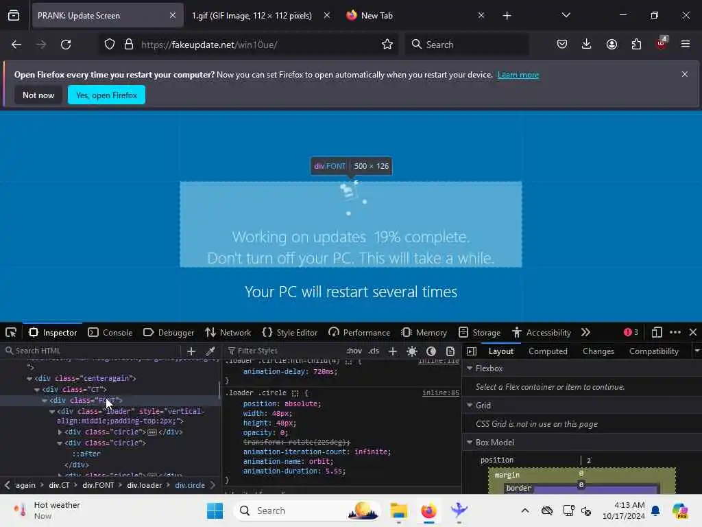Toggle print media simulation icon

coord(450,351)
